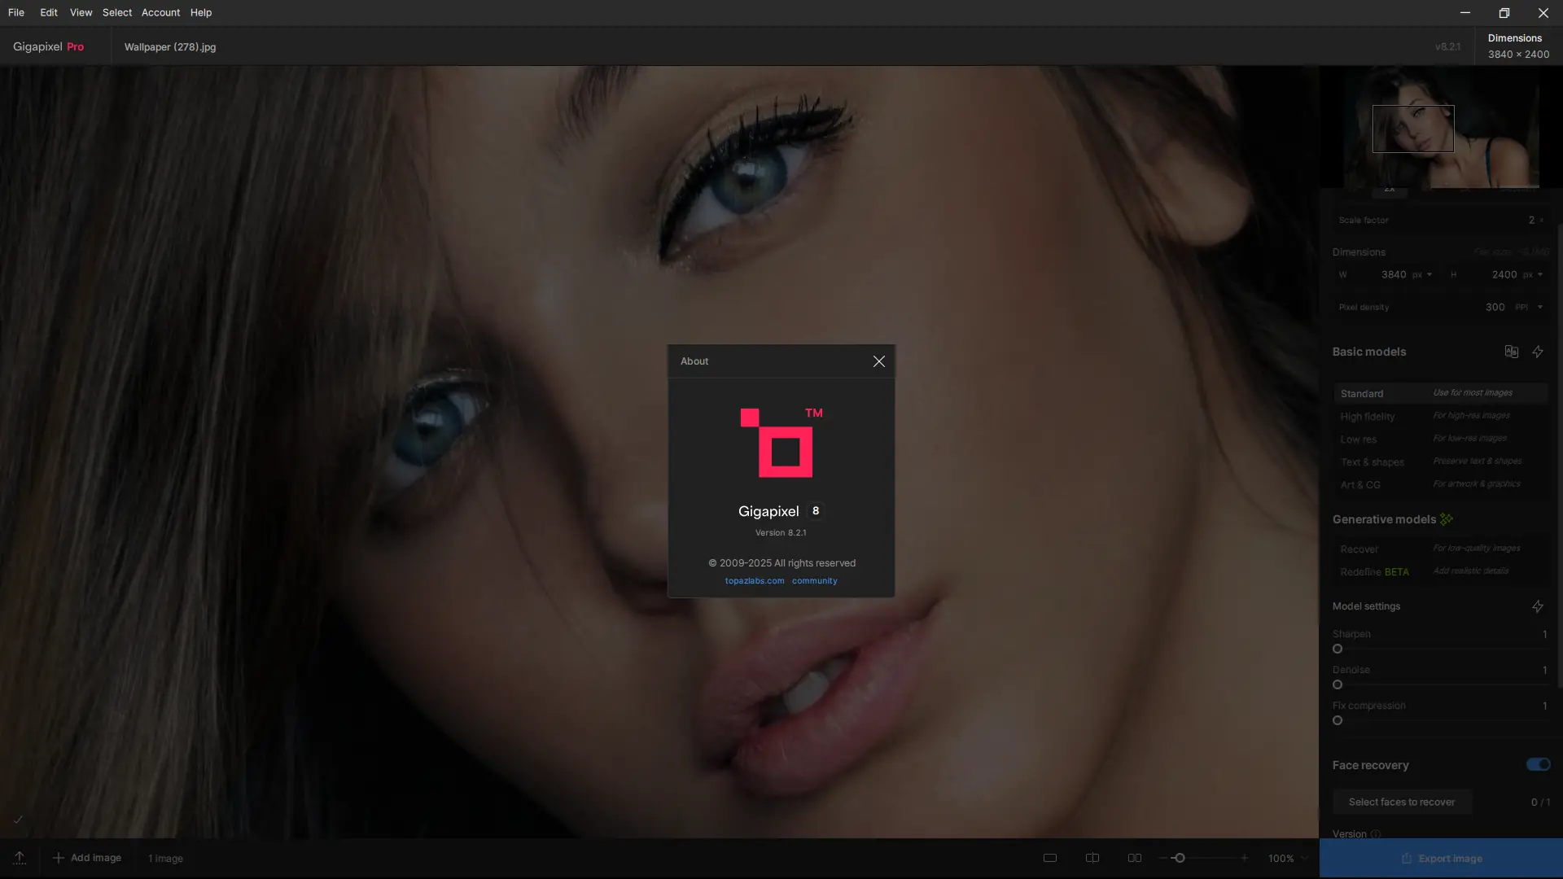The image size is (1563, 879).
Task: Switch to split view comparison icon
Action: [x=1092, y=858]
